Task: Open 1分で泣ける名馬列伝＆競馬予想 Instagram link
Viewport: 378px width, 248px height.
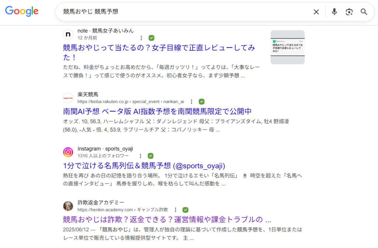Action: click(144, 166)
